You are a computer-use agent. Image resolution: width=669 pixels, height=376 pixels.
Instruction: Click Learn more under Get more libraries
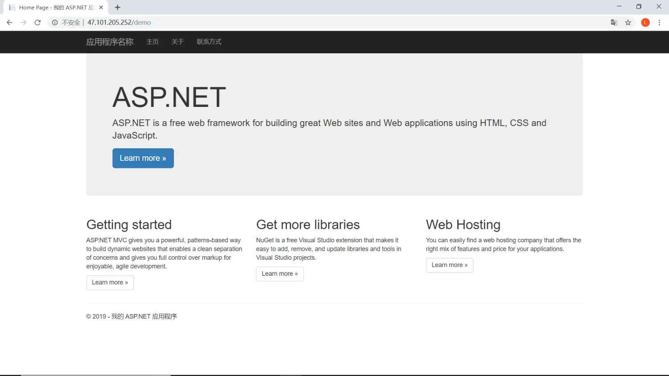pyautogui.click(x=280, y=274)
